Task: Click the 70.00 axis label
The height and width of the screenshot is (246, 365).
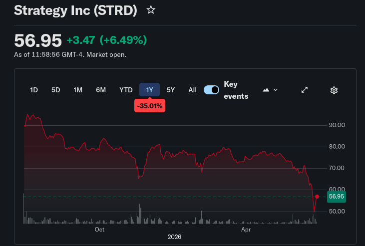Action: pyautogui.click(x=337, y=168)
